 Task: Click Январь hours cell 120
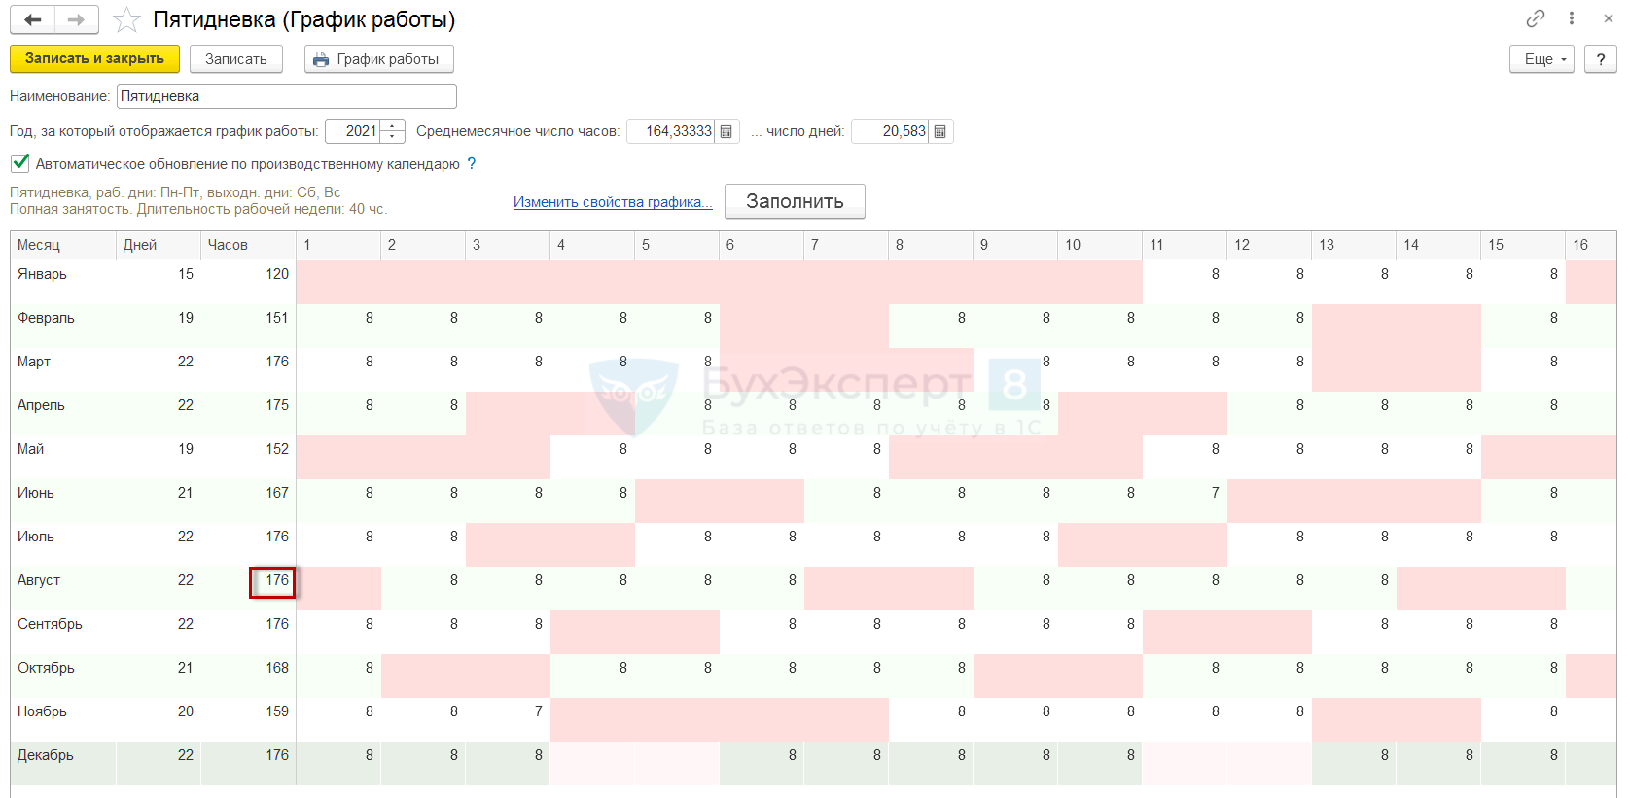pyautogui.click(x=249, y=282)
